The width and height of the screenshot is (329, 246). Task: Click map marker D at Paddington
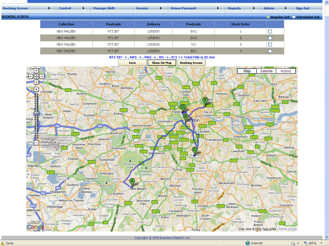pyautogui.click(x=183, y=109)
